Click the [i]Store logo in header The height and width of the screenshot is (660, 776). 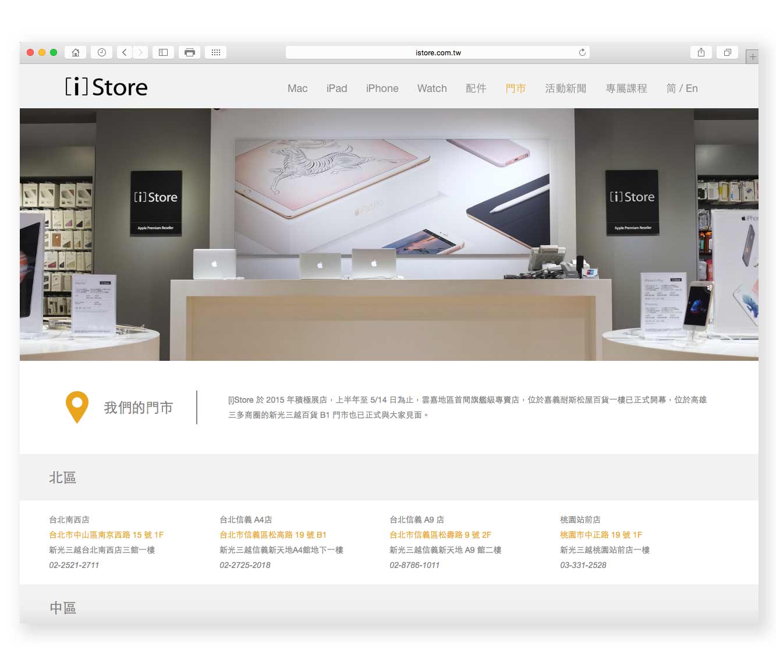click(x=106, y=87)
